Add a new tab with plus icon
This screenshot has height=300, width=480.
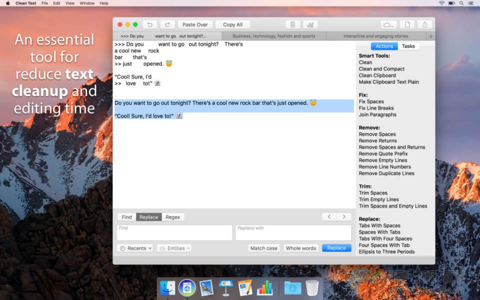pos(431,36)
